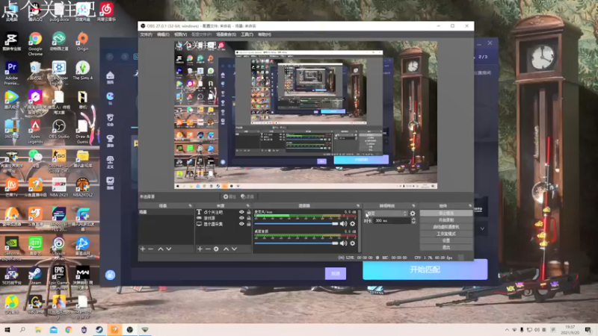Open the Edit menu in OBS

(163, 34)
